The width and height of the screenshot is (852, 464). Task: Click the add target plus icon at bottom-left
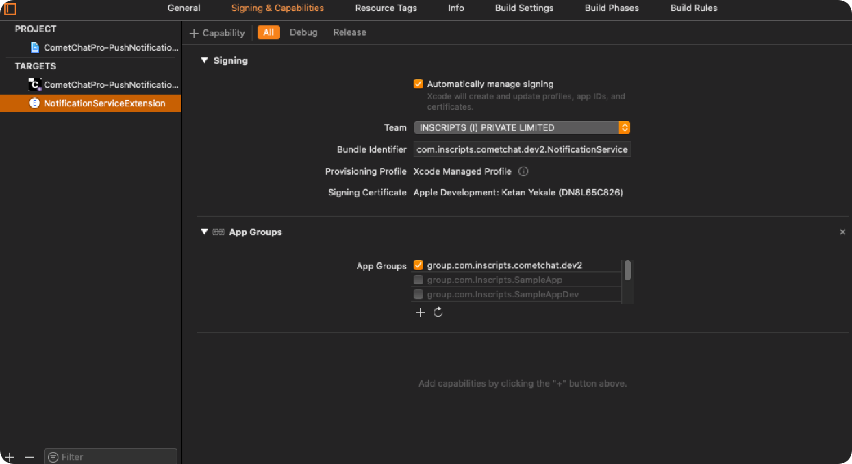(10, 457)
